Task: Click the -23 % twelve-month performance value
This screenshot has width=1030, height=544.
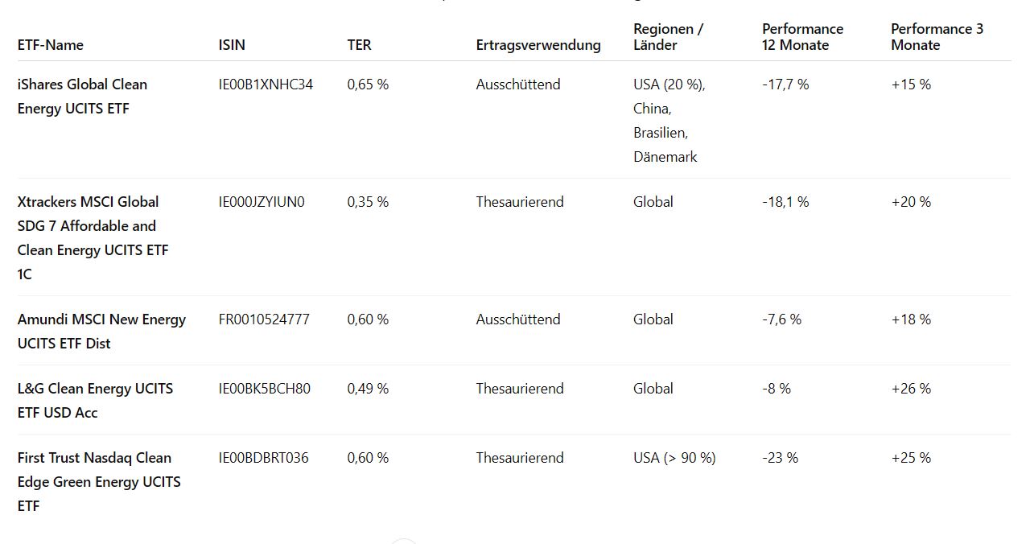Action: pyautogui.click(x=780, y=458)
